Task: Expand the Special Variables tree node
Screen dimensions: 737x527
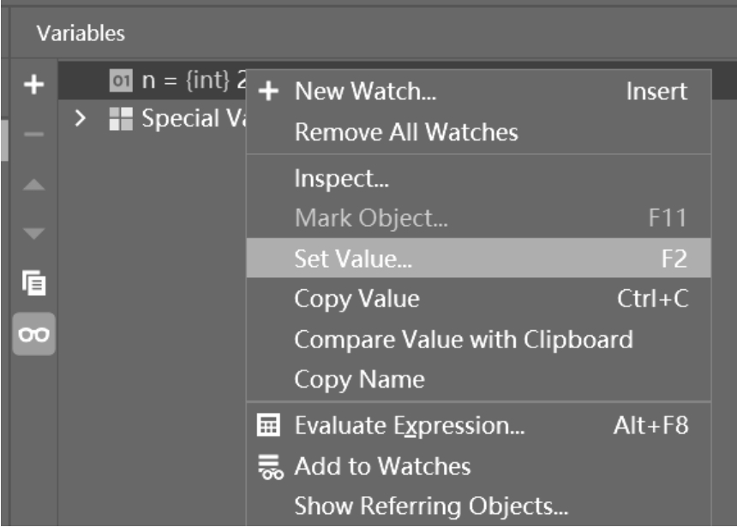Action: coord(81,119)
